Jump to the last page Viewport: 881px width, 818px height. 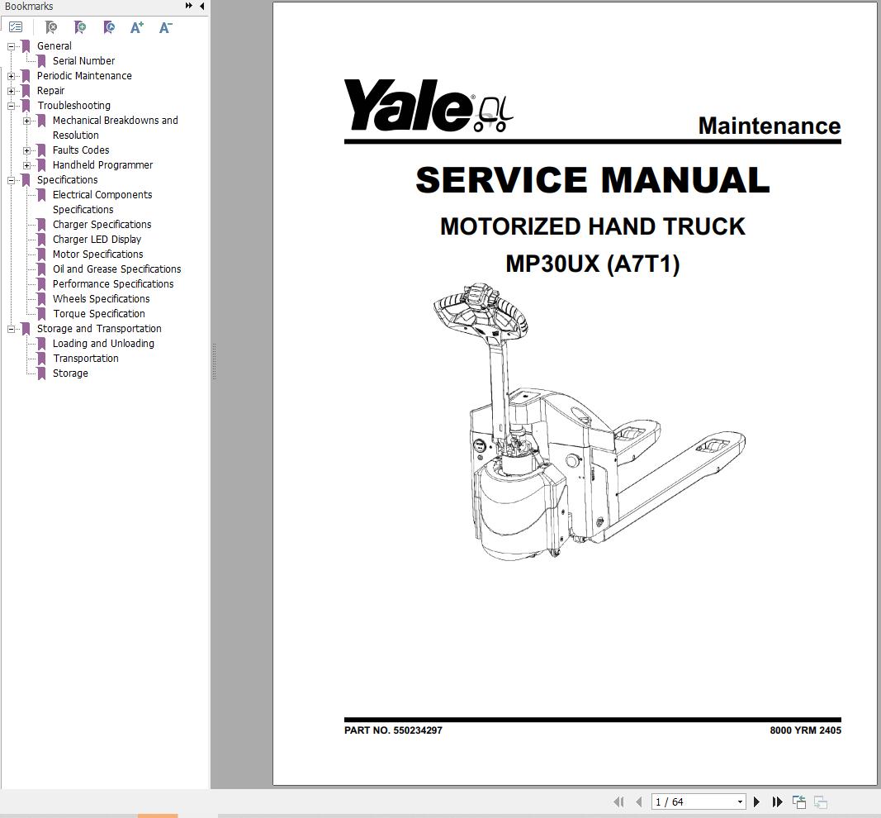click(x=778, y=801)
